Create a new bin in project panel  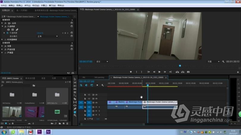[x=60, y=123]
